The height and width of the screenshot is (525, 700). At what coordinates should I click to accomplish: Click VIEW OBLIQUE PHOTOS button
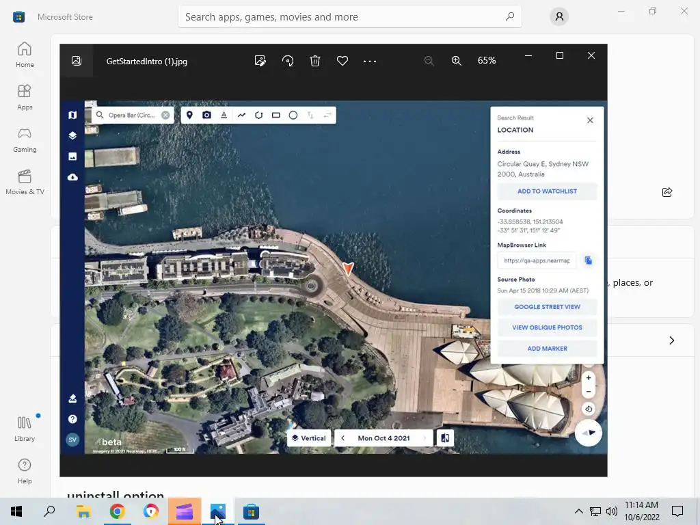click(x=547, y=327)
